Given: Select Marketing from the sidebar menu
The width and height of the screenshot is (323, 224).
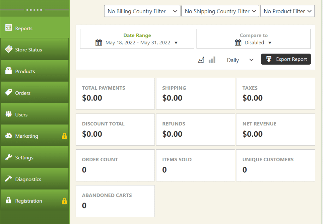Looking at the screenshot, I should tap(25, 136).
